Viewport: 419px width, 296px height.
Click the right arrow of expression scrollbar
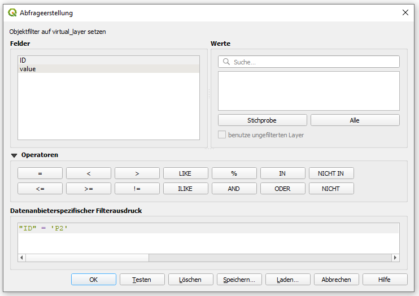click(x=395, y=258)
